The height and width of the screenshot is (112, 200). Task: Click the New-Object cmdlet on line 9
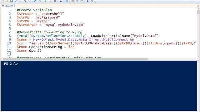click(43, 40)
